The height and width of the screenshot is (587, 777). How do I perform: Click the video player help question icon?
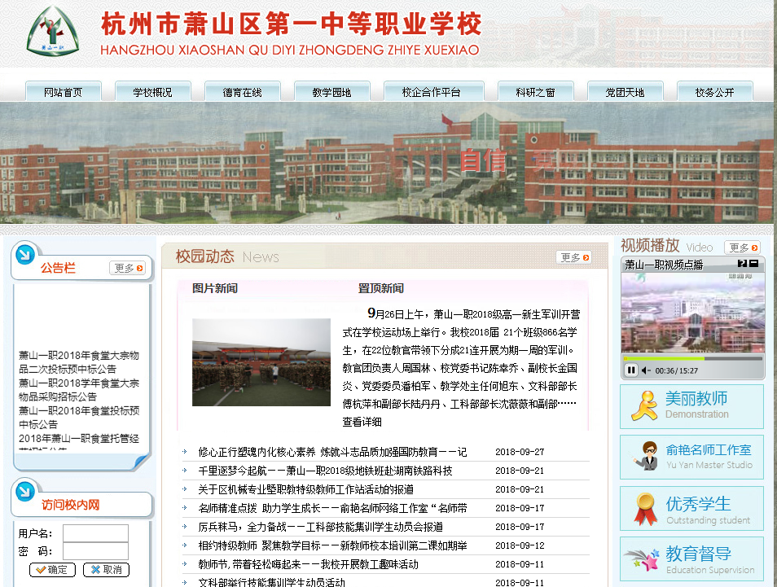tap(742, 264)
